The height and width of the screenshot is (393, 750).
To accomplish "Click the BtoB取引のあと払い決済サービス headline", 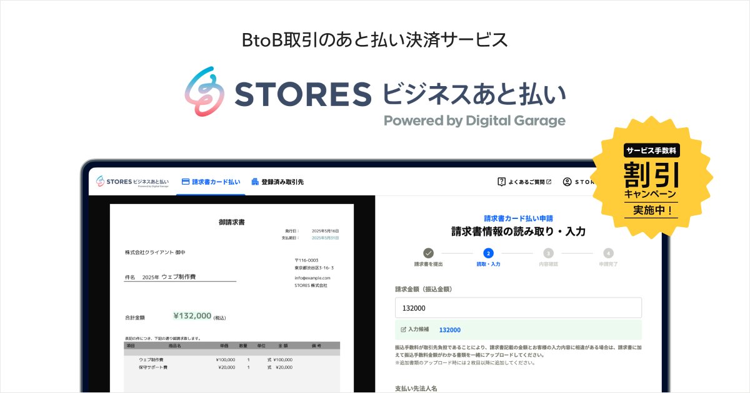I will click(x=374, y=40).
